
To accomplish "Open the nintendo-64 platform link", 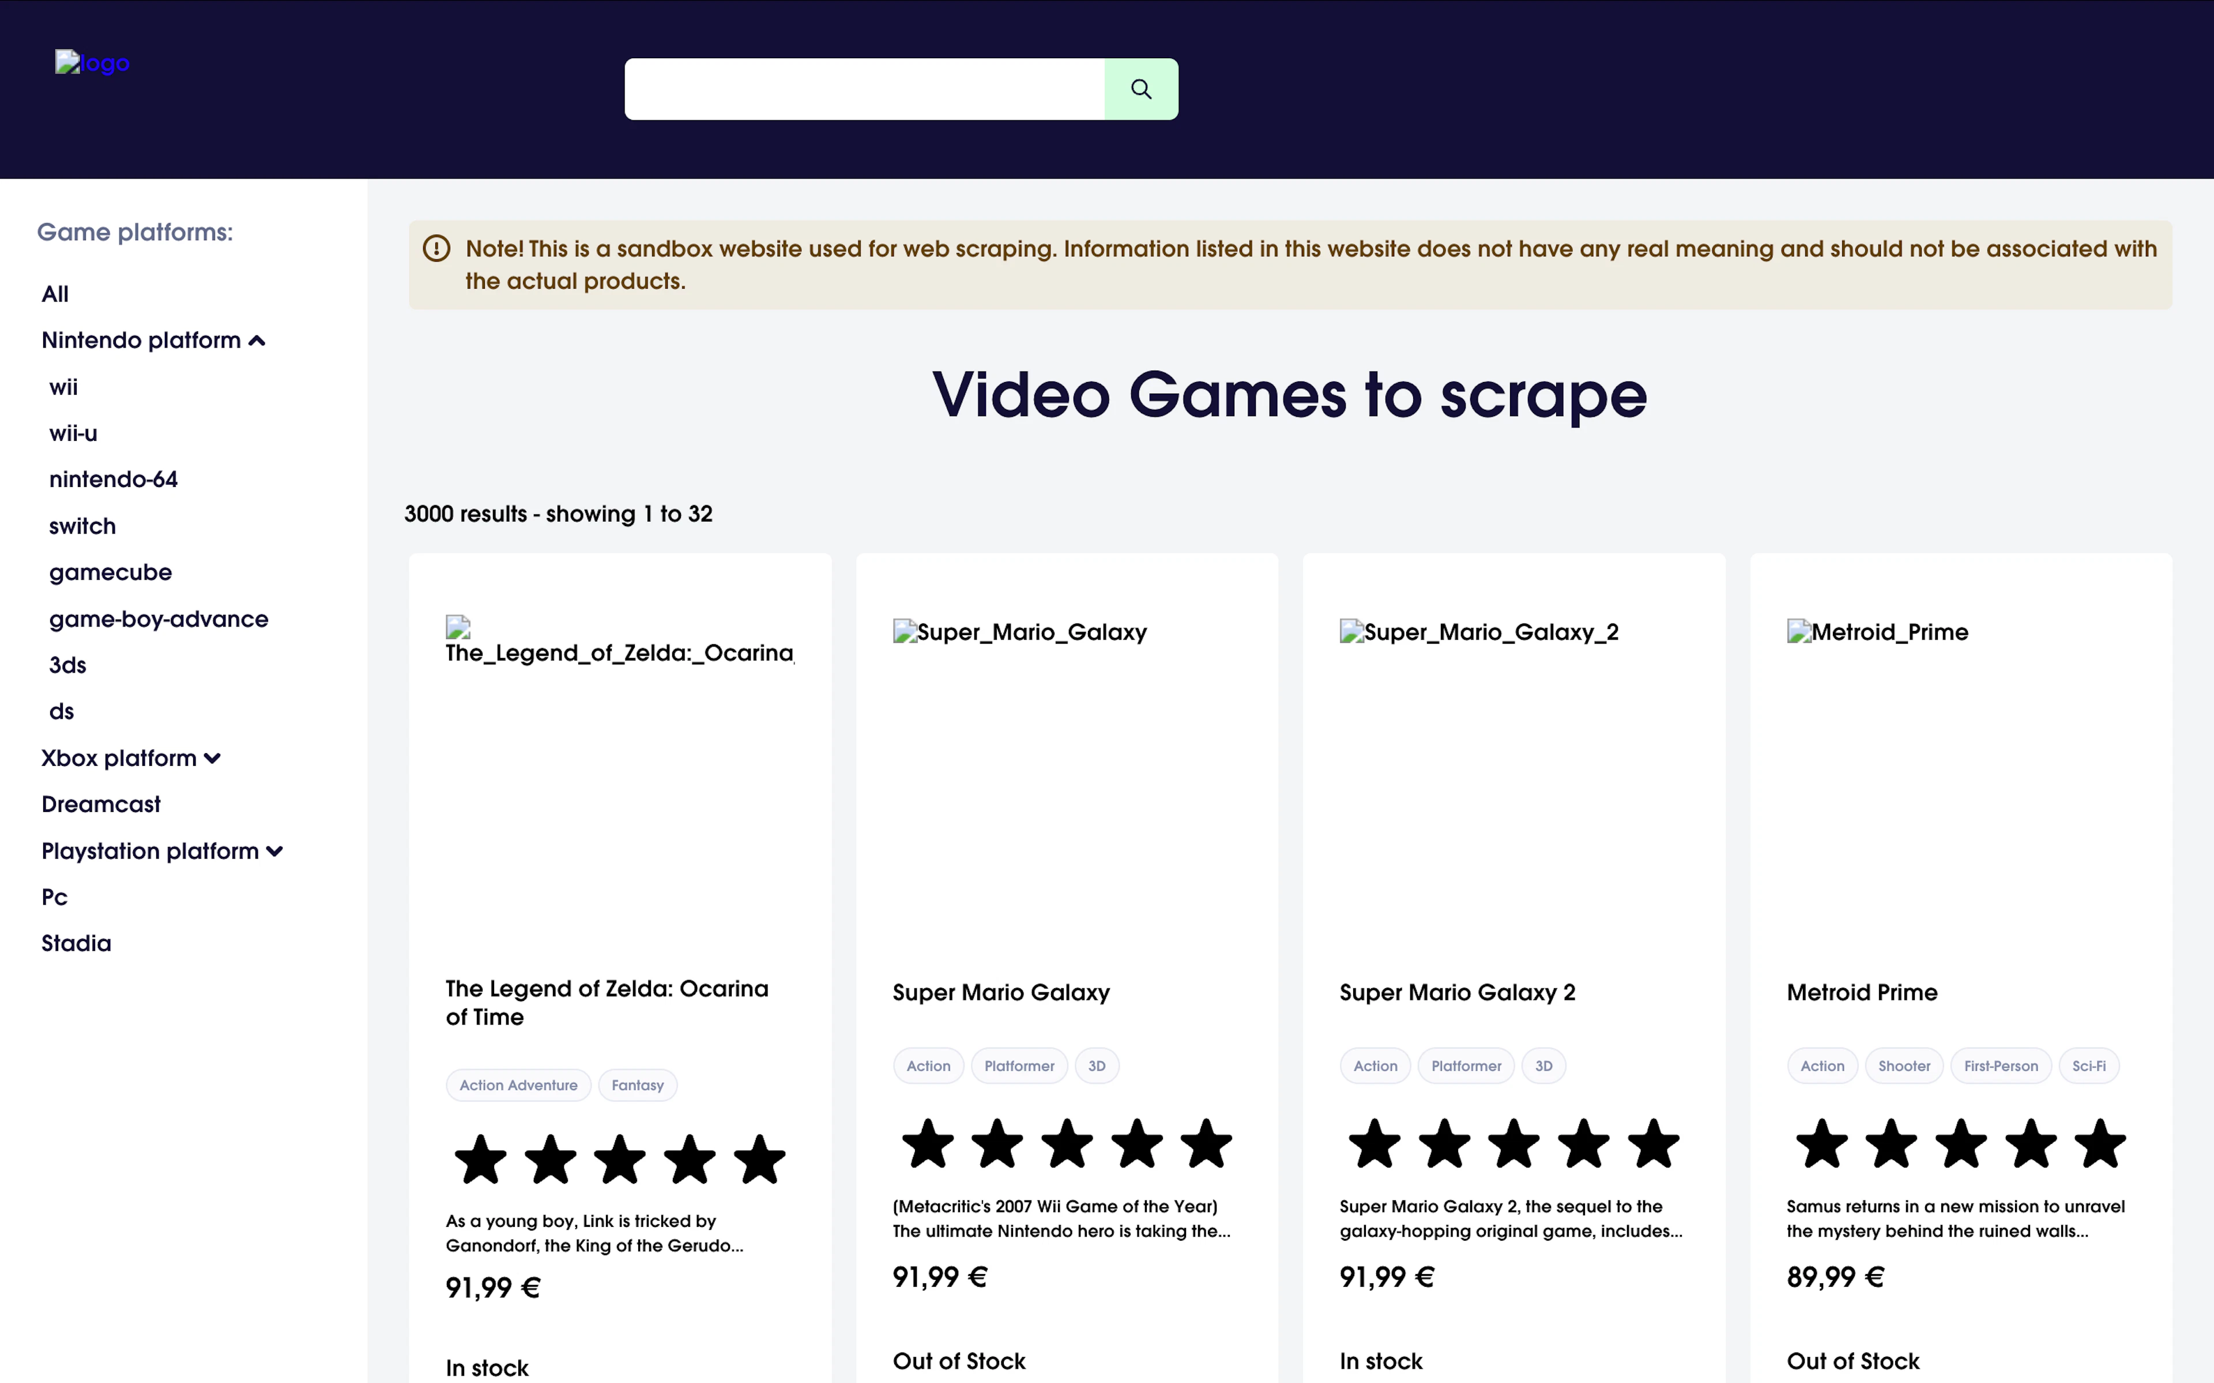I will pyautogui.click(x=114, y=479).
